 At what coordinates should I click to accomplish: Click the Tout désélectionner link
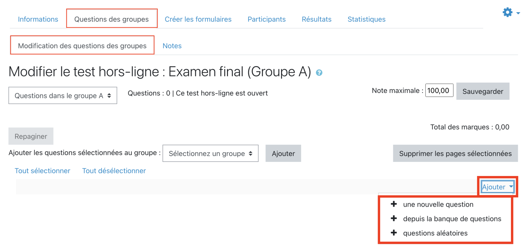click(x=114, y=171)
